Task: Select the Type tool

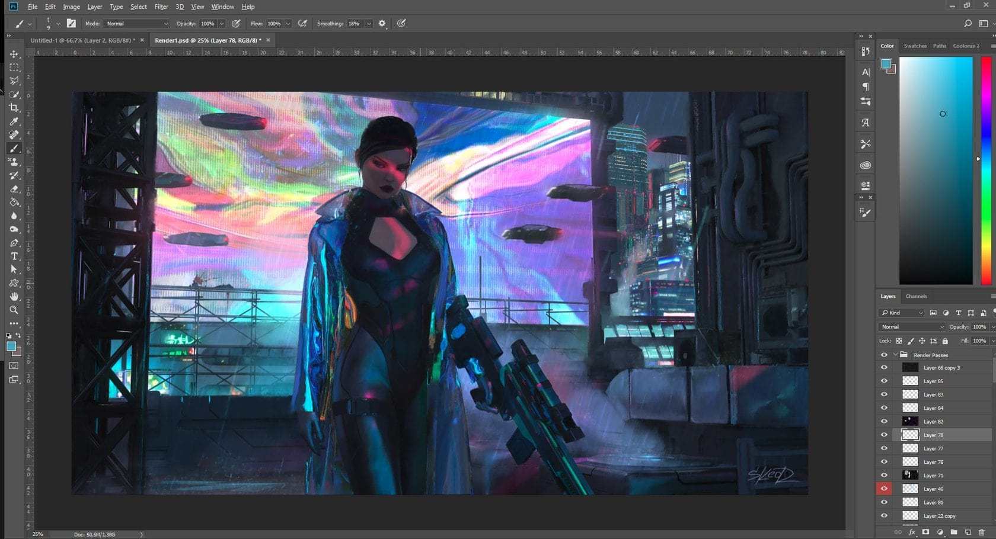Action: pyautogui.click(x=14, y=256)
